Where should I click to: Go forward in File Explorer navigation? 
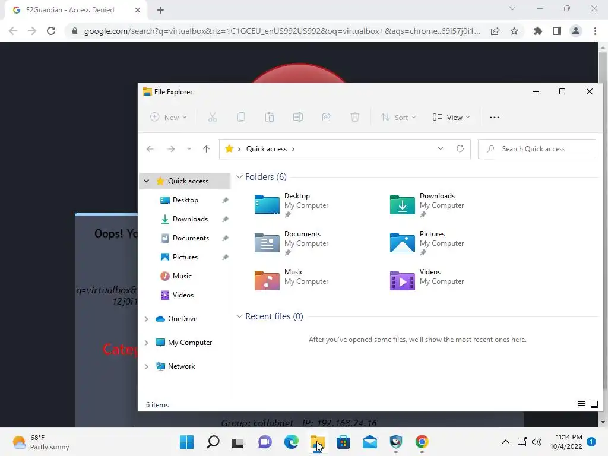[x=170, y=149]
